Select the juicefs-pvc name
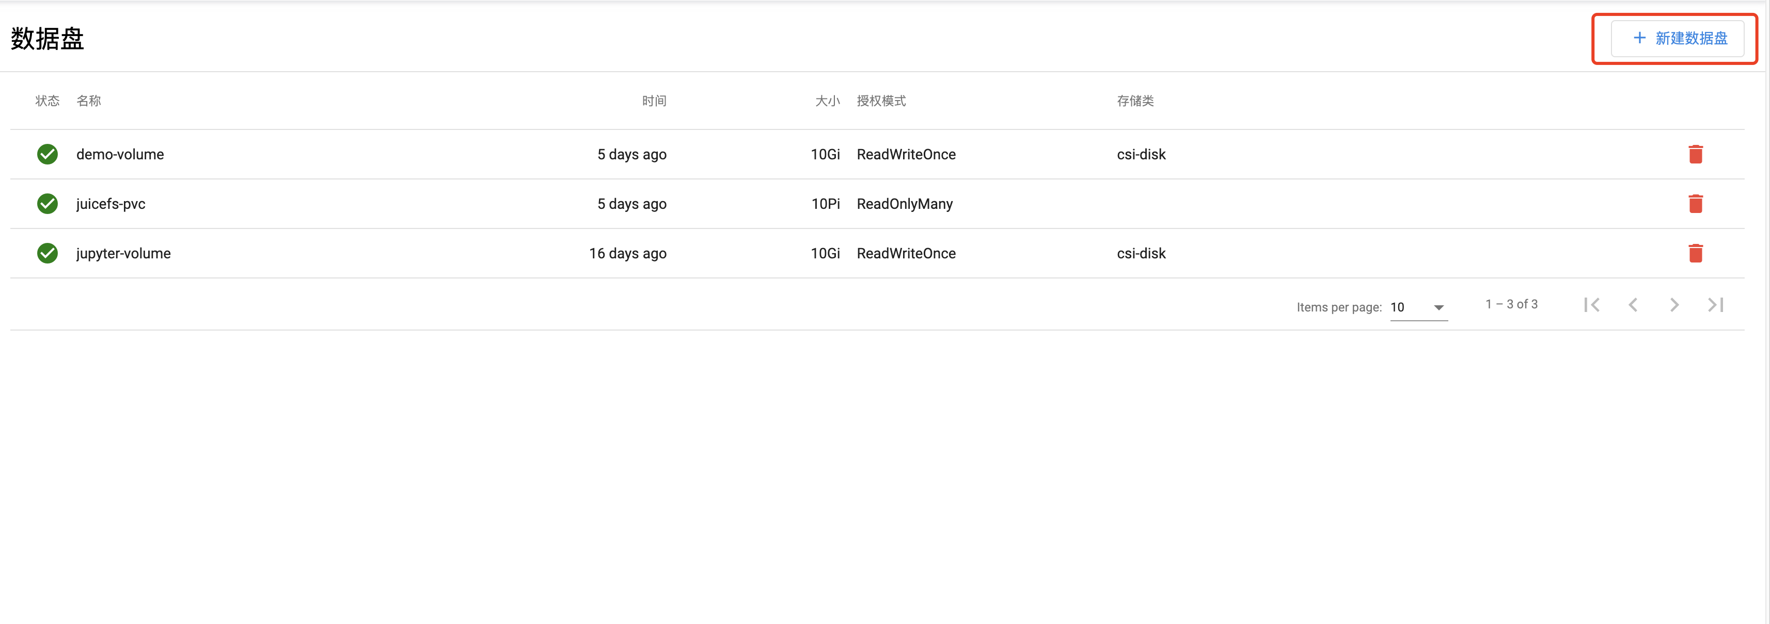The width and height of the screenshot is (1770, 624). click(110, 204)
